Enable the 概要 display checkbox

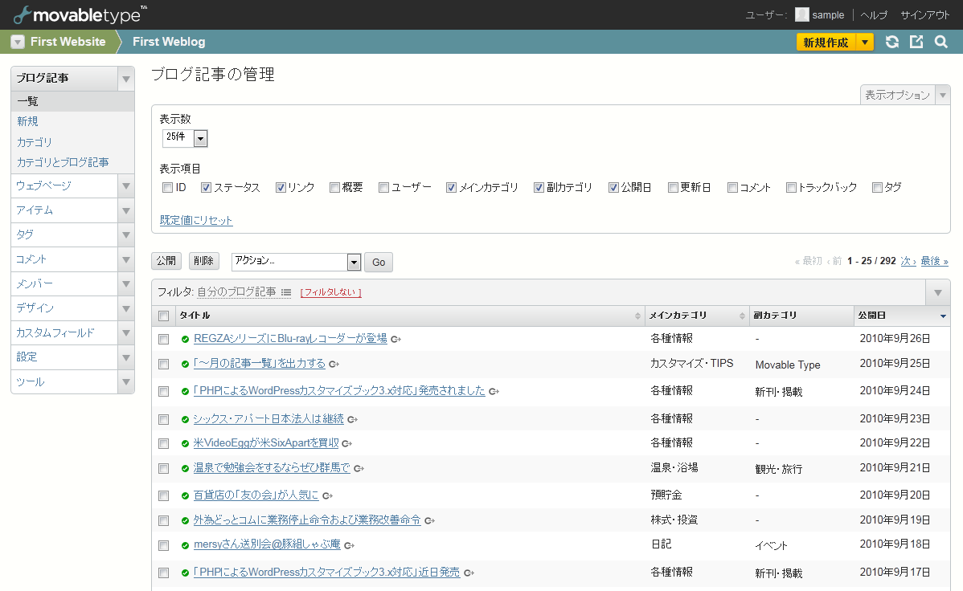pos(334,188)
